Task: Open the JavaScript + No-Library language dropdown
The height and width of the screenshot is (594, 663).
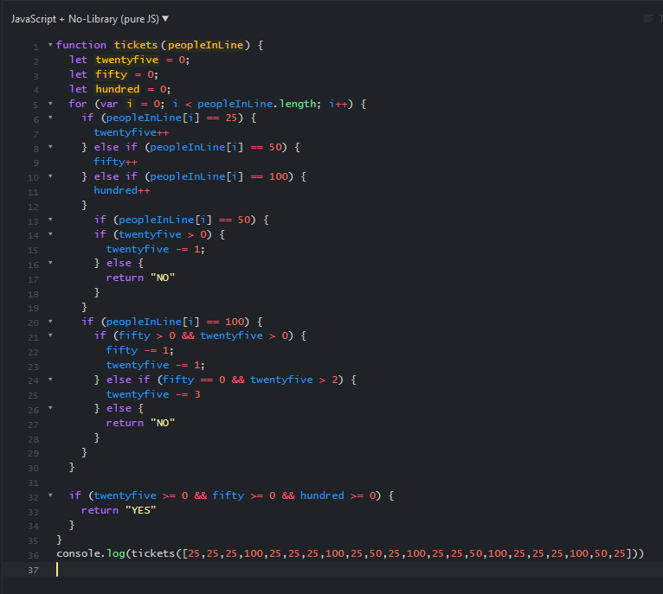Action: 90,19
